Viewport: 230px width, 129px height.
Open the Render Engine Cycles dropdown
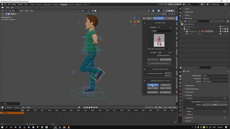[x=215, y=76]
